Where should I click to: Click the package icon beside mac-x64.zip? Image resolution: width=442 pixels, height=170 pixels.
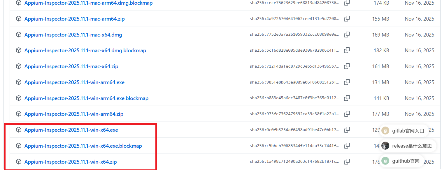(x=19, y=66)
